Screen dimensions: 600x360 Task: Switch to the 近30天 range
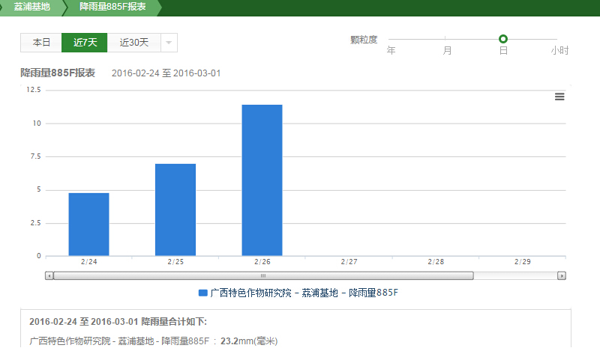tap(134, 43)
